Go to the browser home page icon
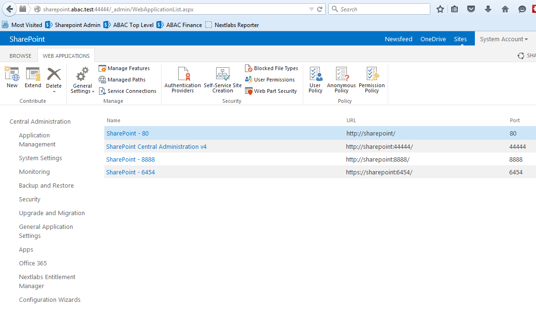The image size is (536, 317). point(505,9)
